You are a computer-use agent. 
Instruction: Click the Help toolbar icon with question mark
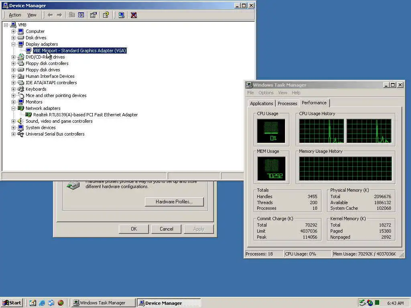click(x=106, y=15)
